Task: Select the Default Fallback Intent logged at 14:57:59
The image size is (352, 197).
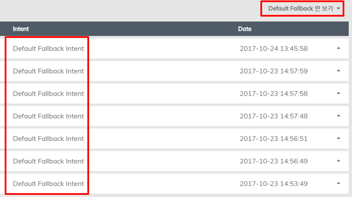Action: [x=48, y=71]
